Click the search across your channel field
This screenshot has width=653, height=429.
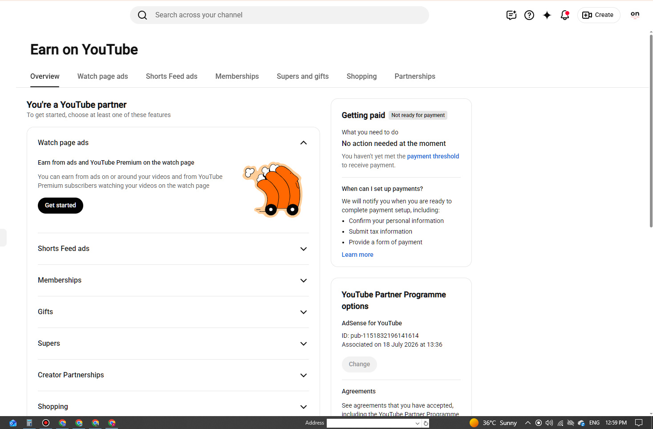point(280,15)
